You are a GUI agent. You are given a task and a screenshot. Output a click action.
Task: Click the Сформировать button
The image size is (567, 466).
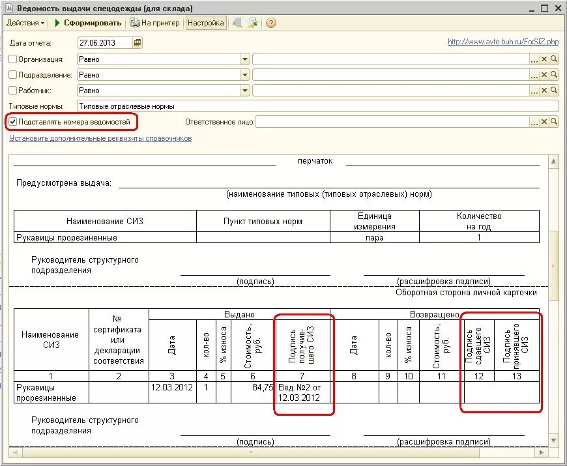pos(87,23)
